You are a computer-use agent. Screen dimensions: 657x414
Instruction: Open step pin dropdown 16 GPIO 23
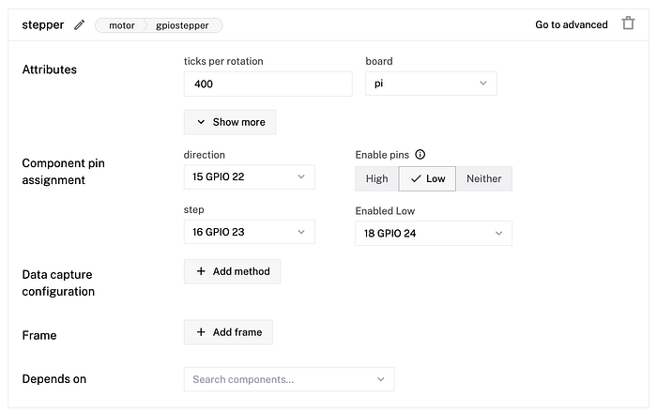coord(249,232)
